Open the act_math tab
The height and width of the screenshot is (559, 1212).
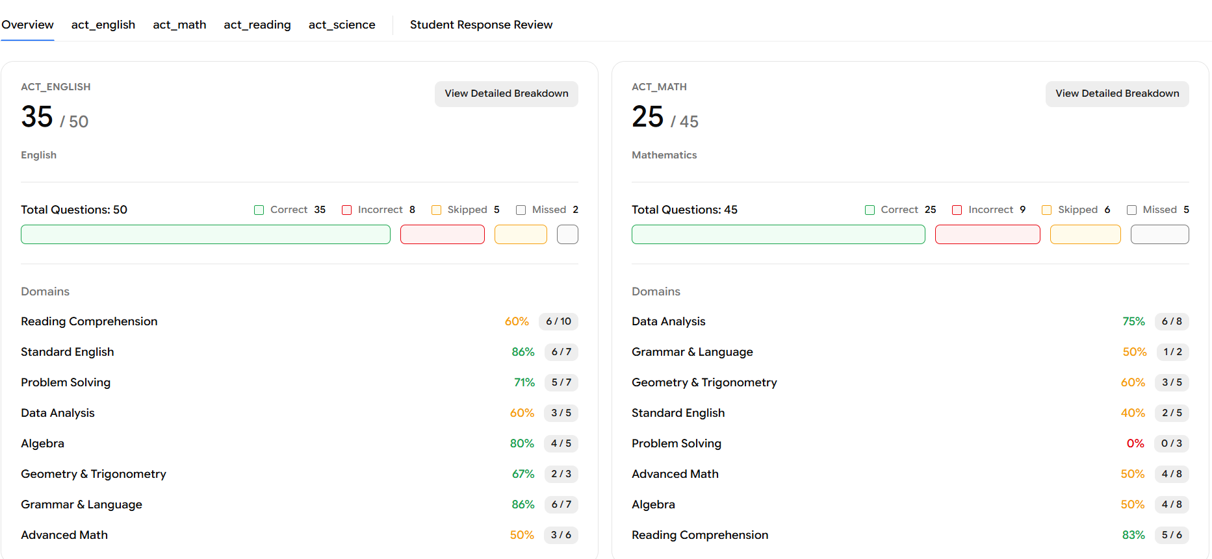pyautogui.click(x=179, y=25)
